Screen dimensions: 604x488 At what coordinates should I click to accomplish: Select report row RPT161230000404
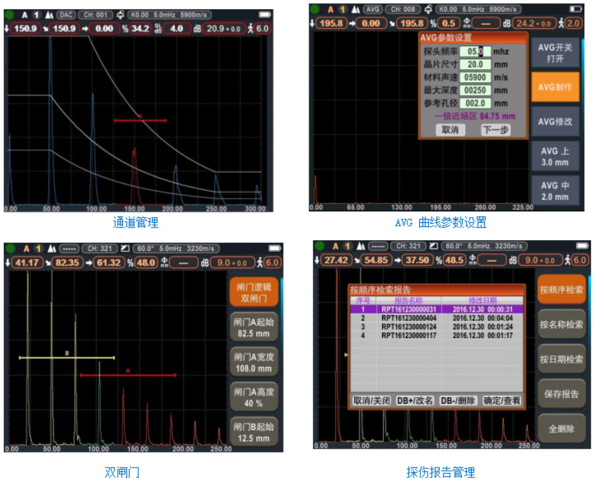coord(436,318)
